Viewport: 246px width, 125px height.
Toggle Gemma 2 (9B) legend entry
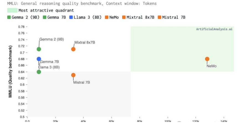pos(23,17)
